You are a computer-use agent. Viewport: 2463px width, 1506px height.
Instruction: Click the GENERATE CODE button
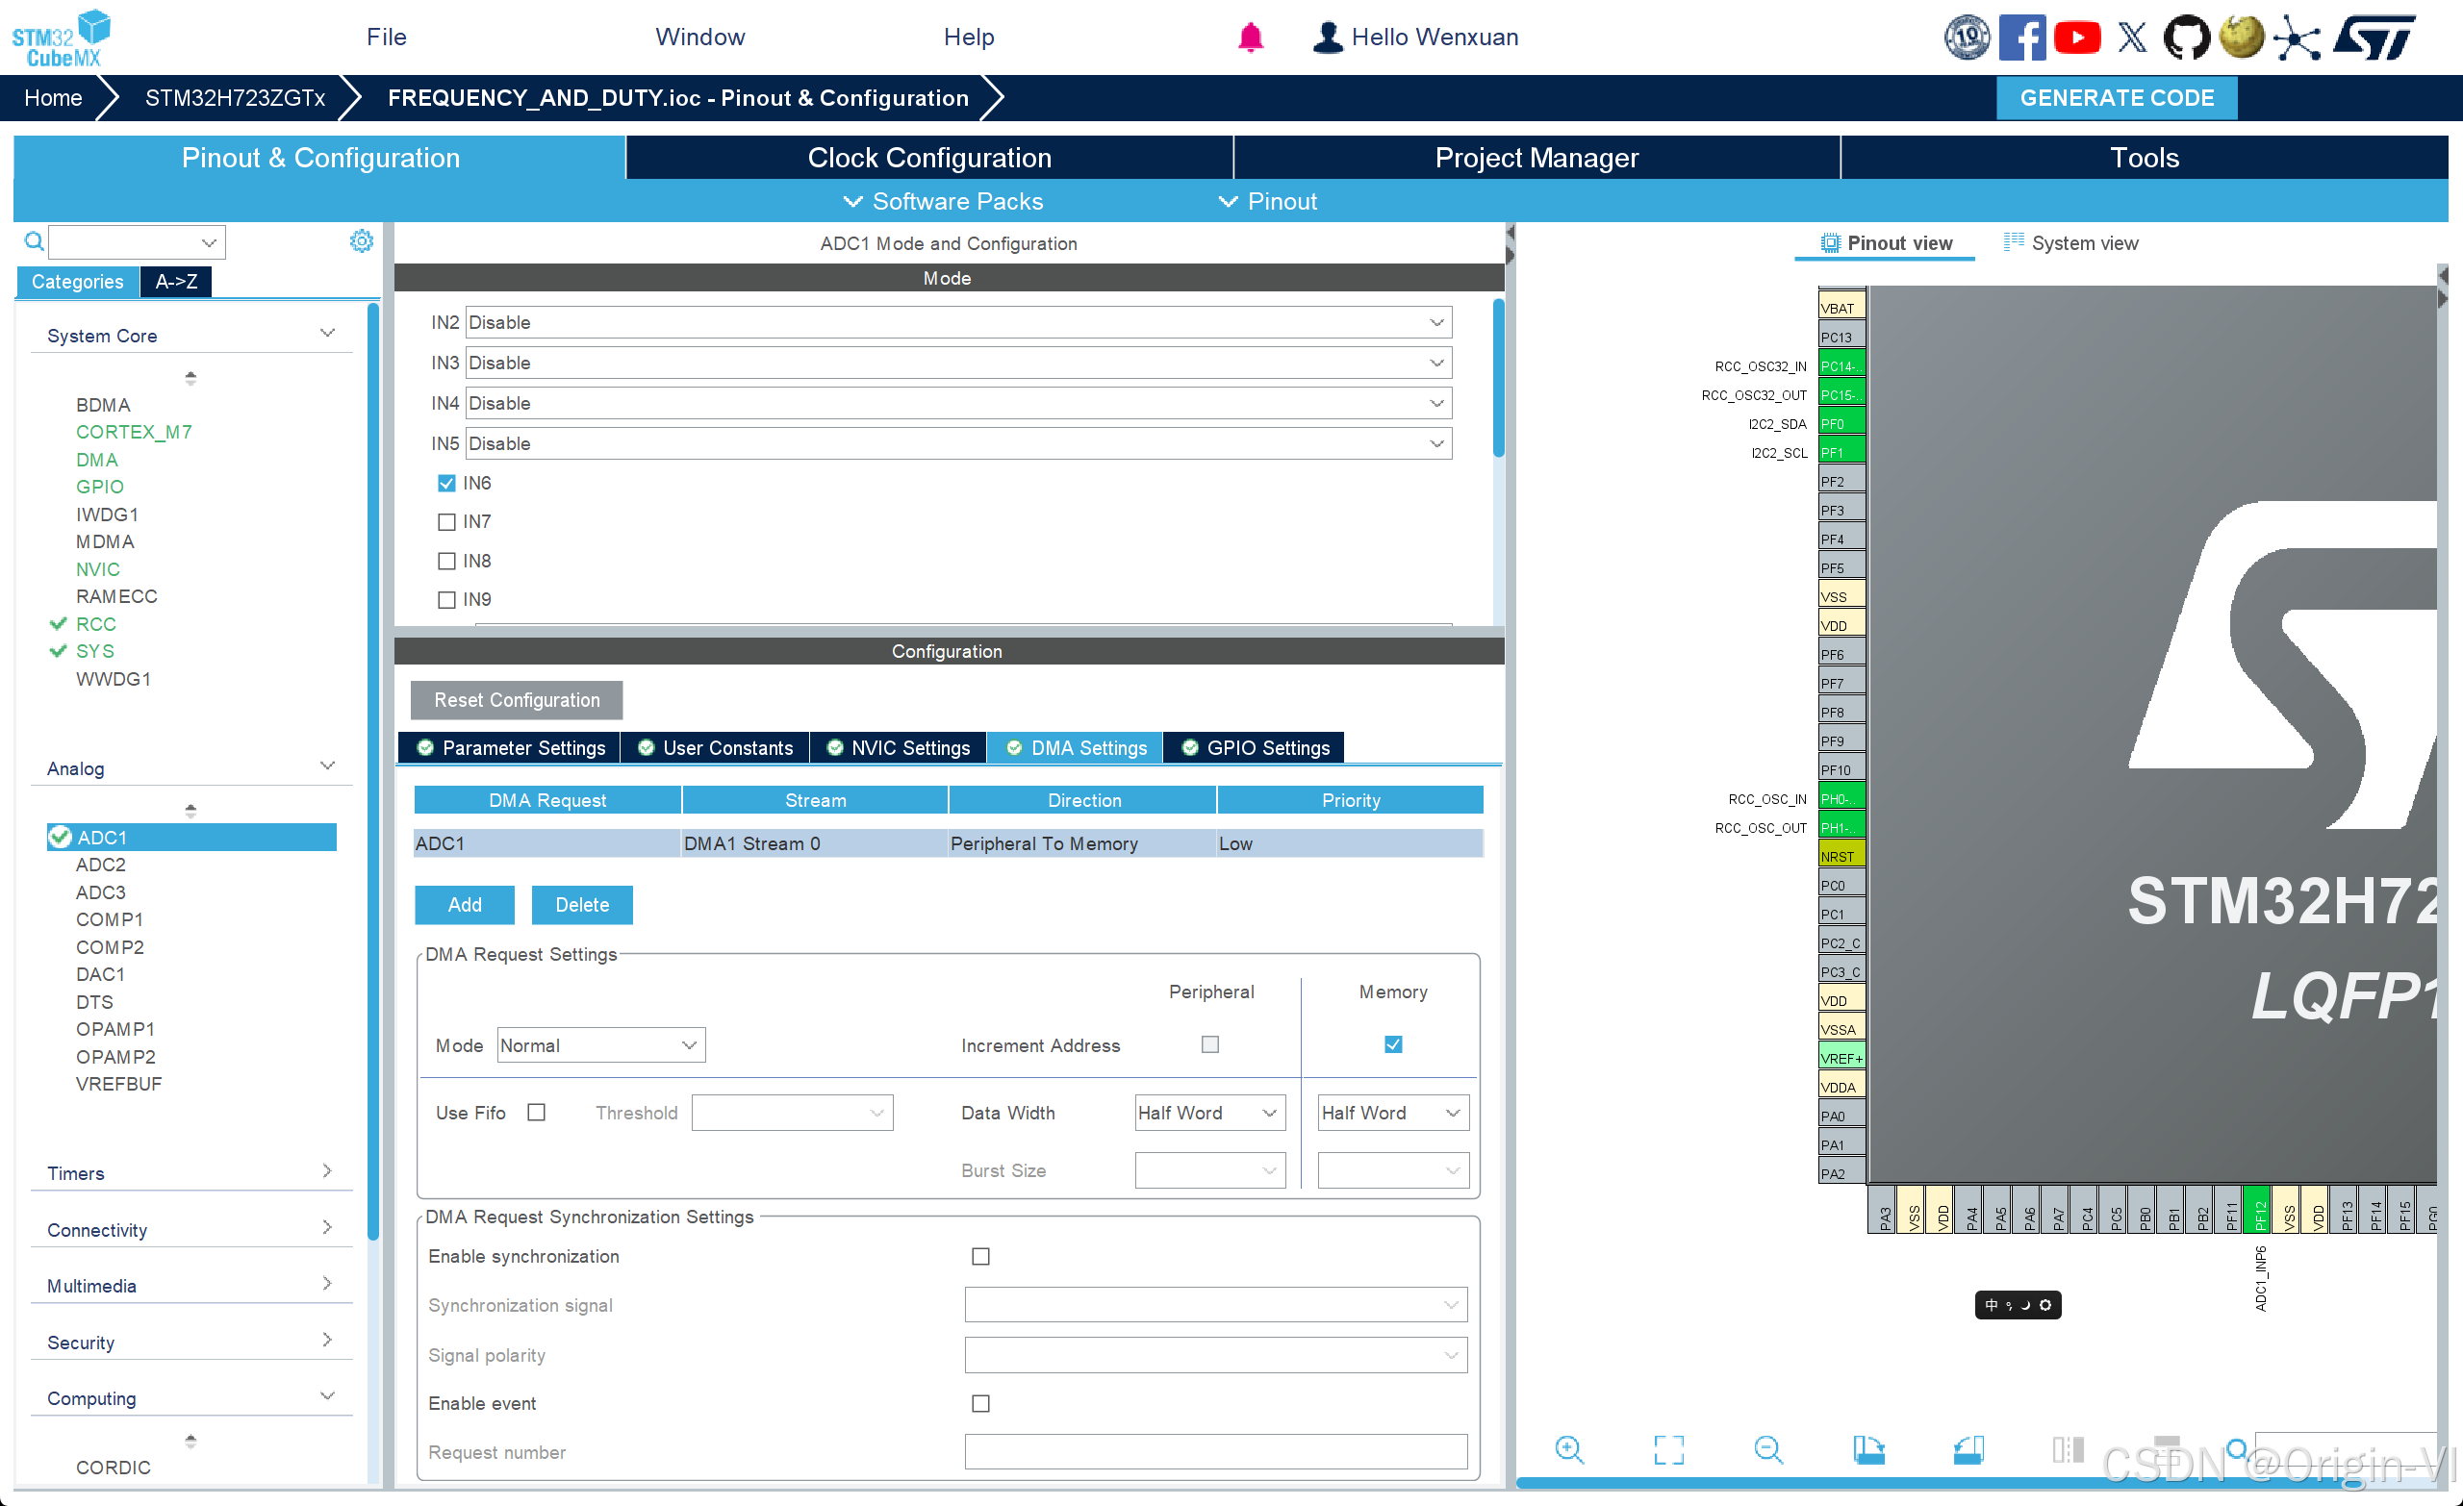(2115, 98)
